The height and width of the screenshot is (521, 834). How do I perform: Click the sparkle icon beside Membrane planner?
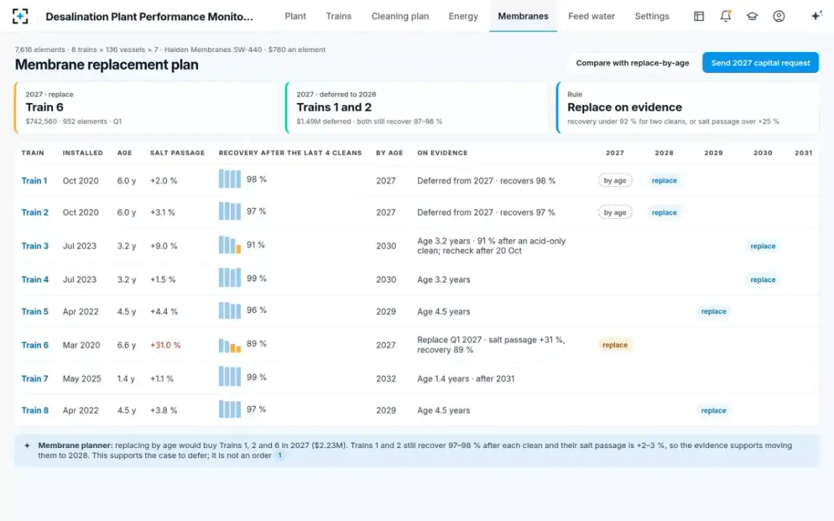[x=27, y=445]
